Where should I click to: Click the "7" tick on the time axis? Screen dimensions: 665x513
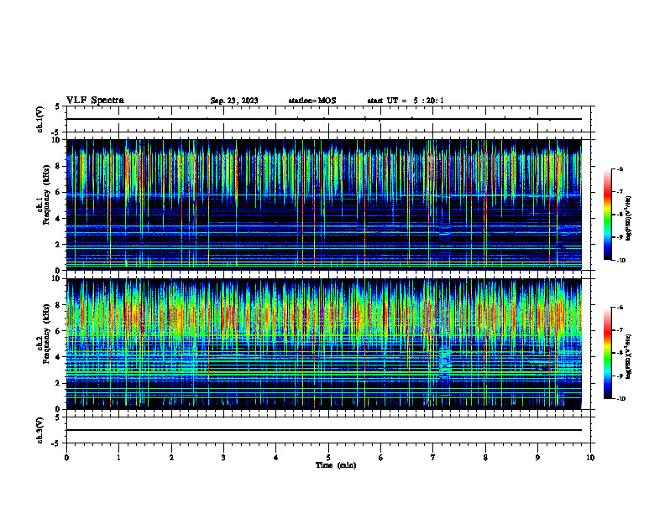(433, 458)
